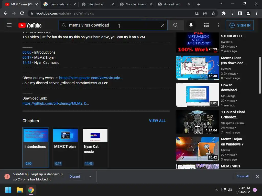This screenshot has height=196, width=262.
Task: Open the YouTube apps grid icon
Action: pos(206,25)
